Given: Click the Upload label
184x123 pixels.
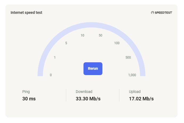Looking at the screenshot, I should (x=135, y=92).
